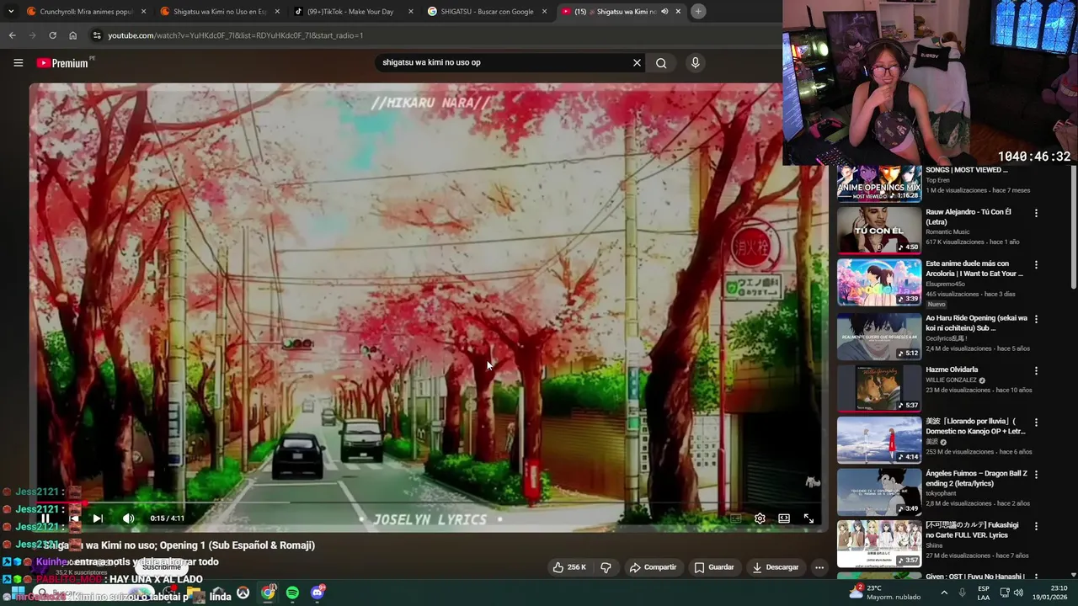1078x606 pixels.
Task: Open Tú Con Él video thumbnail
Action: tap(879, 230)
